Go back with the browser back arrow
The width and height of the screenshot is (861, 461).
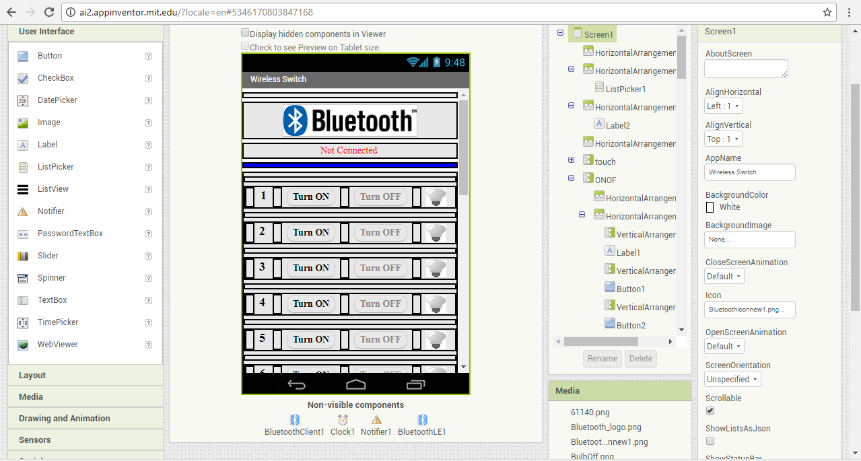[x=11, y=12]
